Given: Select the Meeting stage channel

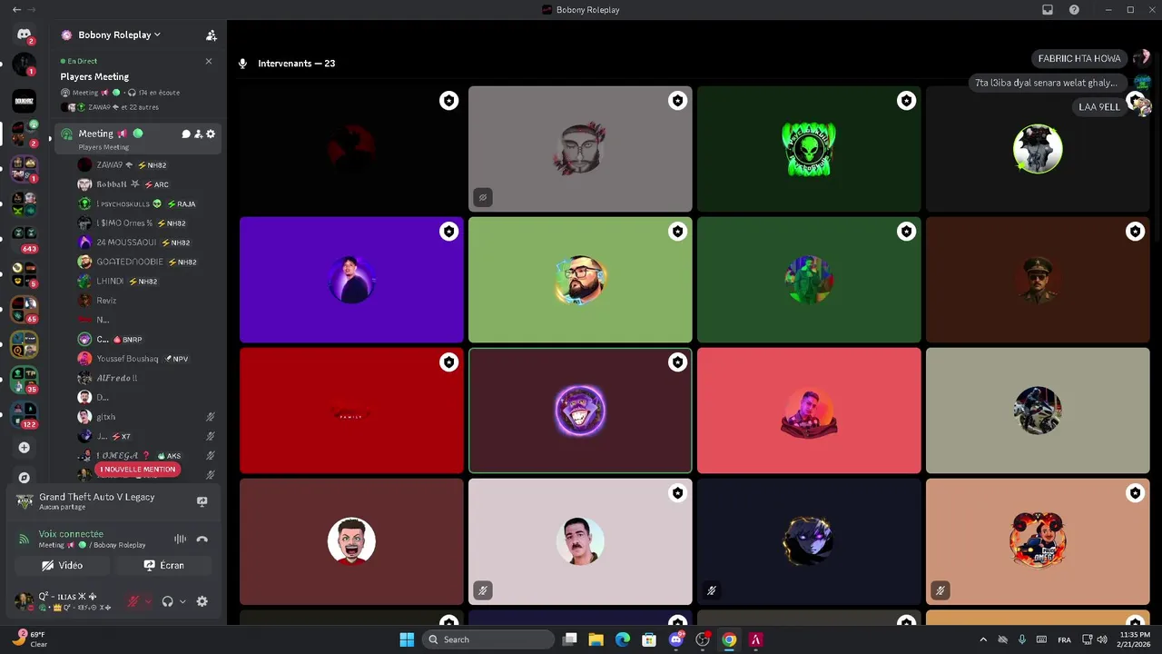Looking at the screenshot, I should (x=137, y=138).
